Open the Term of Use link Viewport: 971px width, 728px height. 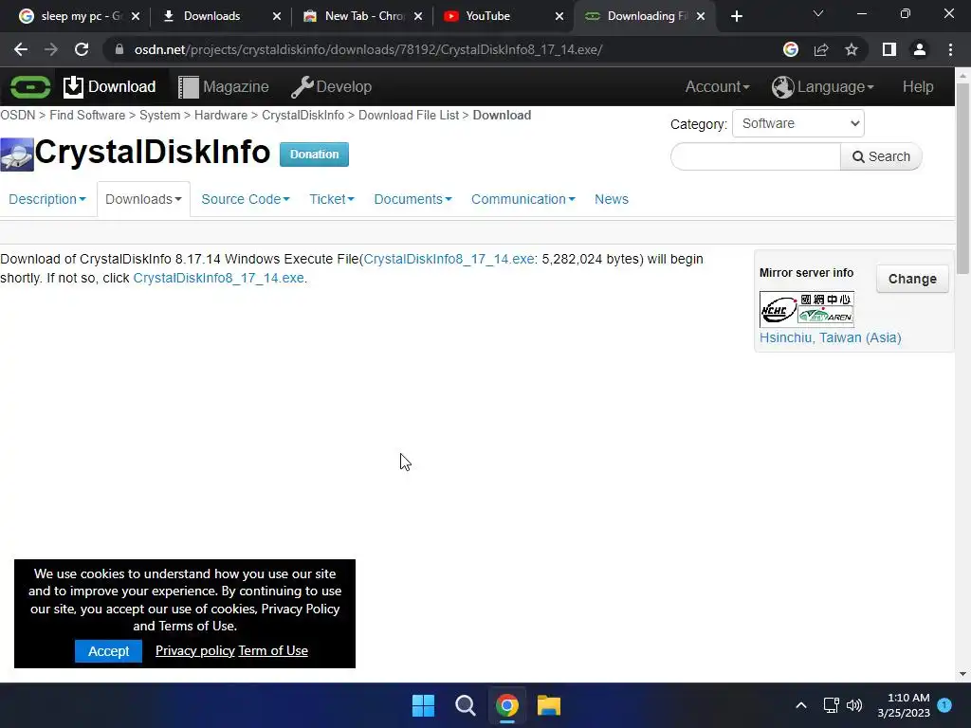click(273, 650)
